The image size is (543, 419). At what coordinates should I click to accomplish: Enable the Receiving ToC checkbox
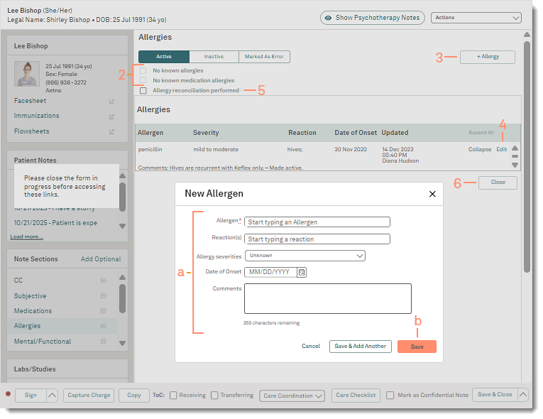tap(172, 396)
